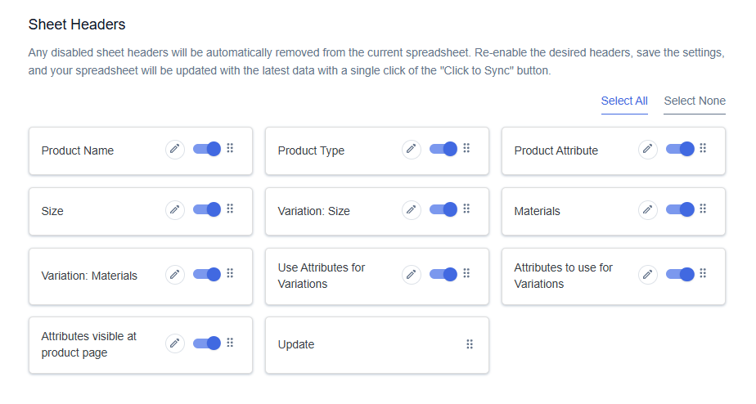Image resolution: width=756 pixels, height=404 pixels.
Task: Click the drag handle beside Product Name
Action: (230, 148)
